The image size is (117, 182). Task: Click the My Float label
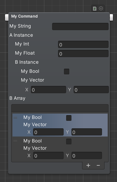25,53
